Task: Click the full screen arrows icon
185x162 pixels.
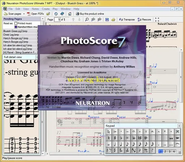Action: [x=157, y=19]
